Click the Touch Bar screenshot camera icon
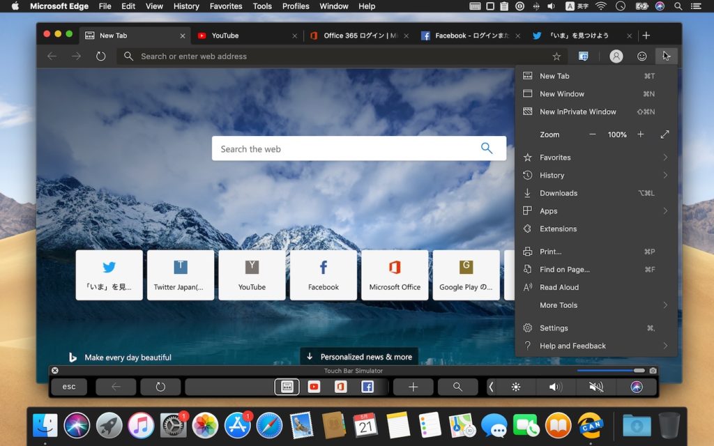This screenshot has height=446, width=714. pos(653,371)
